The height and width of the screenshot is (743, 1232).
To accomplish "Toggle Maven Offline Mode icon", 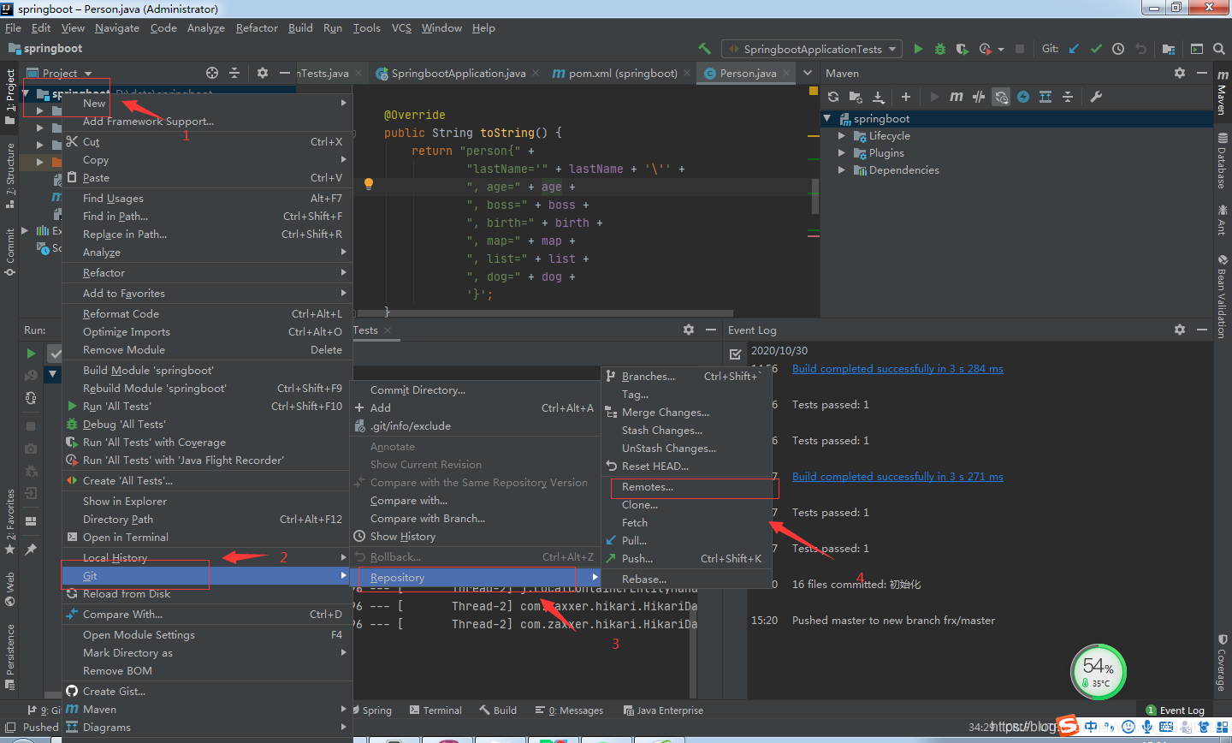I will (979, 97).
